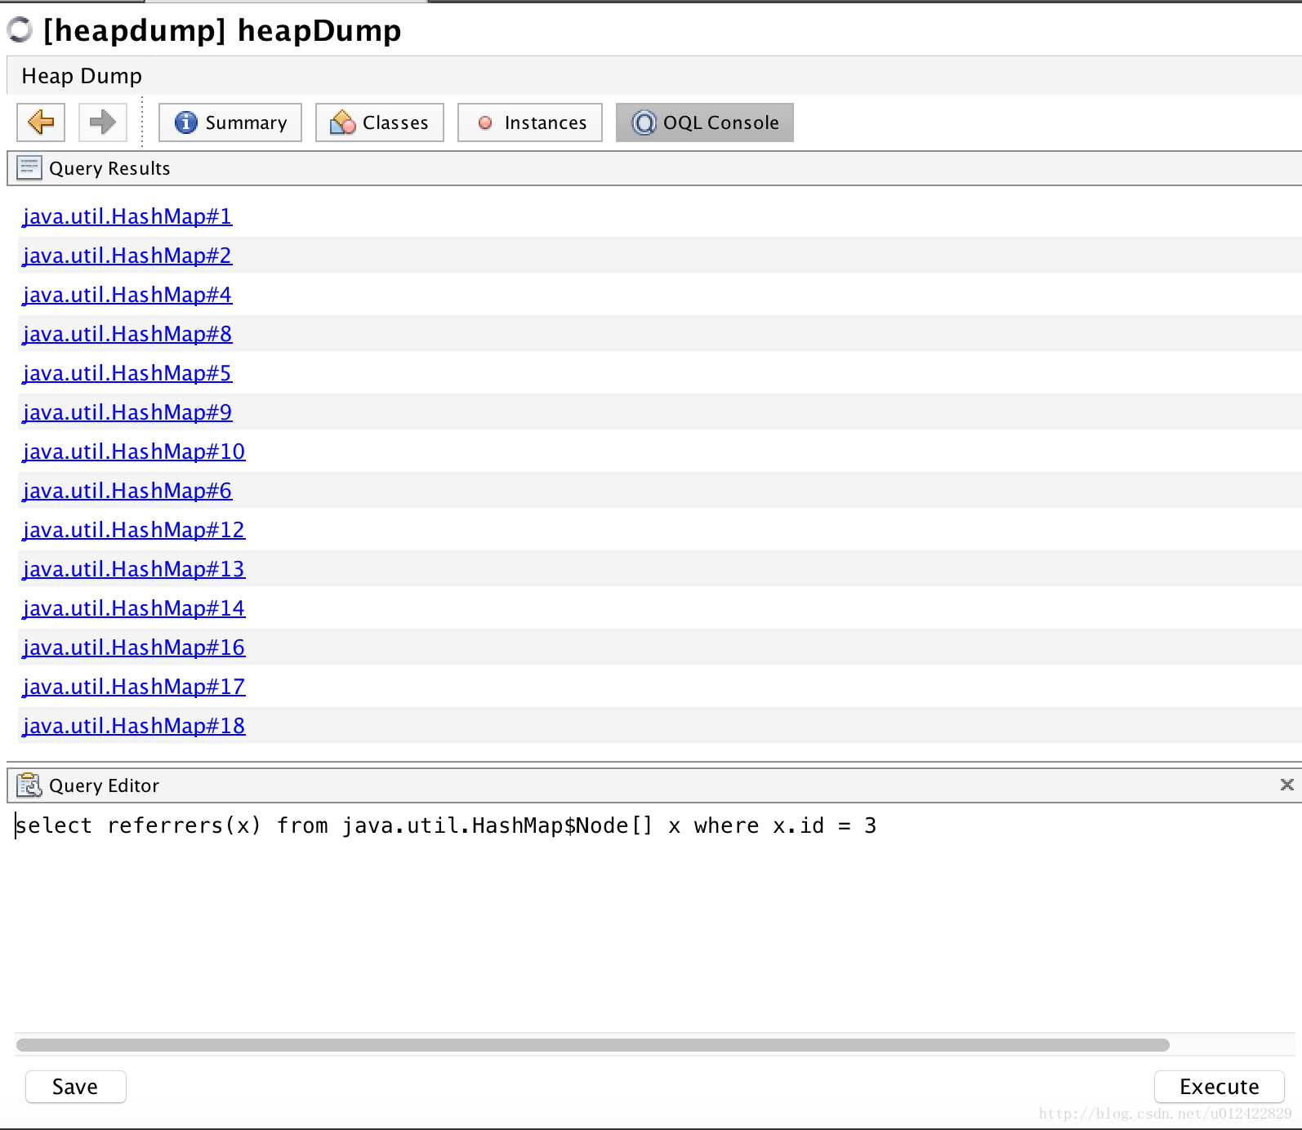
Task: Click into the OQL query text editor
Action: tap(654, 919)
